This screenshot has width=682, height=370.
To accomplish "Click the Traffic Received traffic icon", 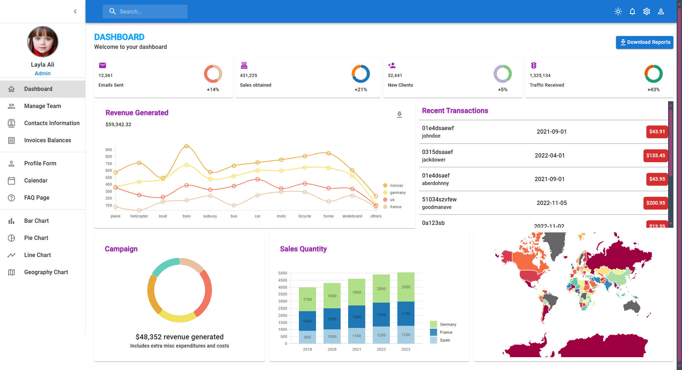I will [534, 65].
